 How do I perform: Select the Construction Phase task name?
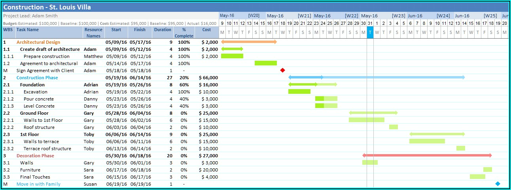[x=37, y=78]
